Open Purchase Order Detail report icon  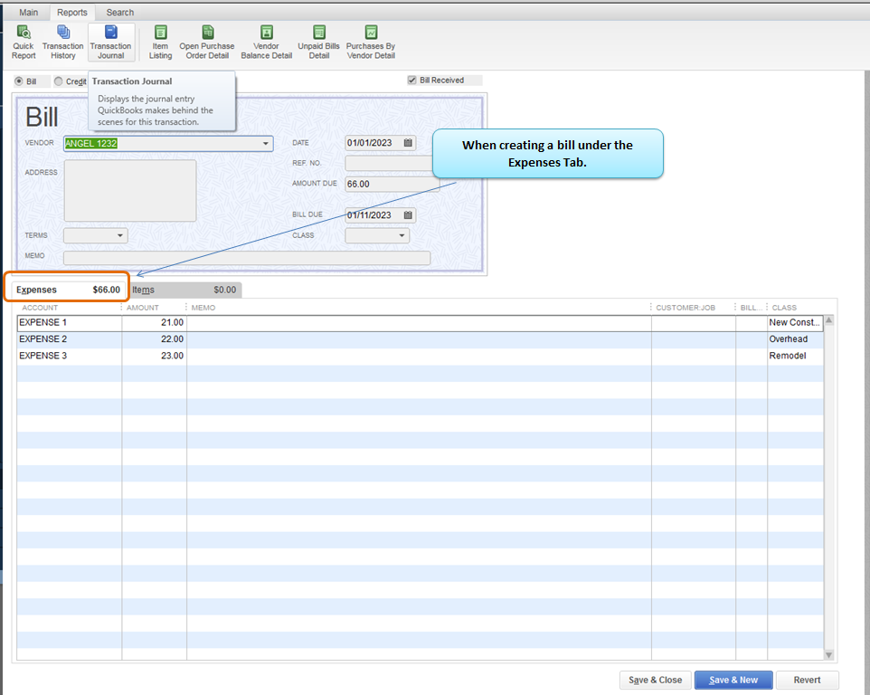point(206,43)
